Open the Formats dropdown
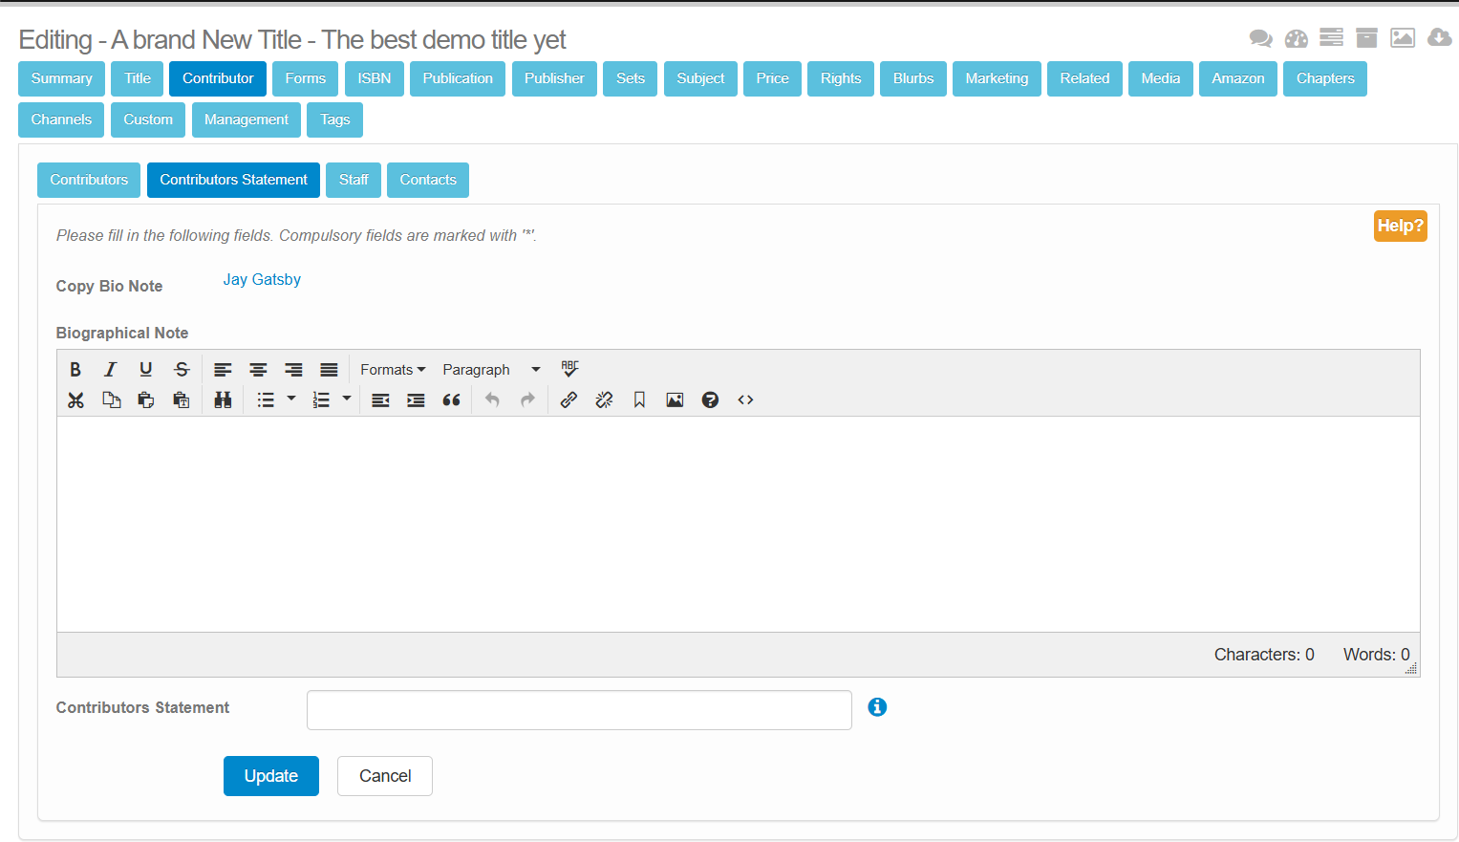Viewport: 1459px width, 842px height. point(393,370)
